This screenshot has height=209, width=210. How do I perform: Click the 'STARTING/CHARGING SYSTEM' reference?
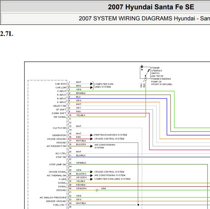[110, 135]
